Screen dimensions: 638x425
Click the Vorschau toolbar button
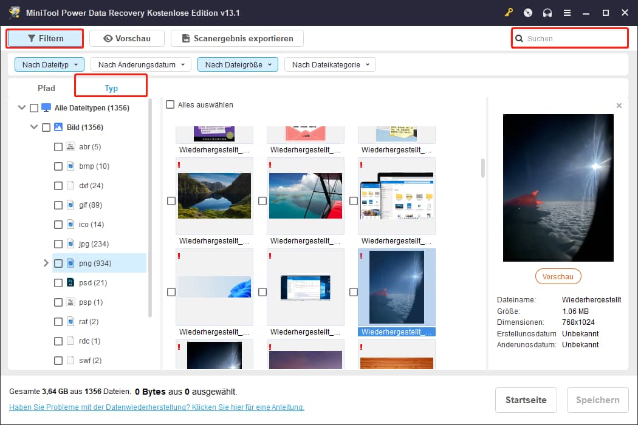point(127,39)
